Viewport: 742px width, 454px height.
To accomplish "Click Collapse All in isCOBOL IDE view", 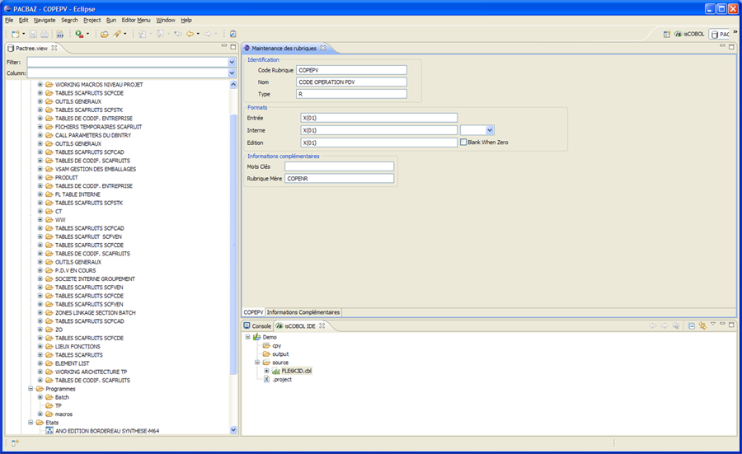I will click(x=692, y=326).
